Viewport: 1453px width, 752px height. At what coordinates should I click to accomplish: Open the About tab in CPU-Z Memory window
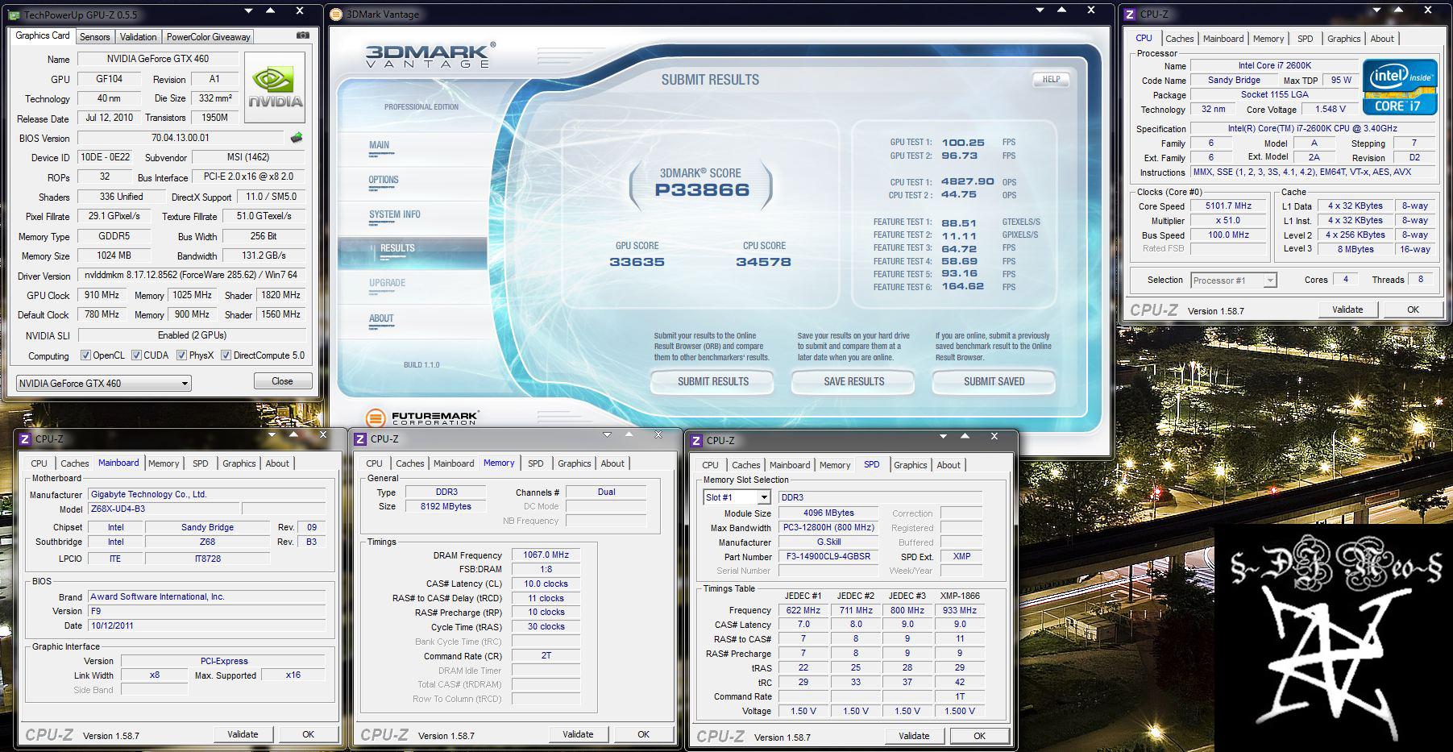tap(612, 463)
